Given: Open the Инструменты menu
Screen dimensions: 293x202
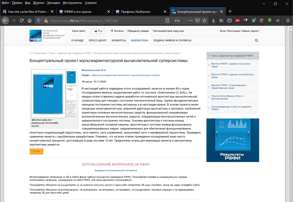Looking at the screenshot, I should tap(72, 3).
